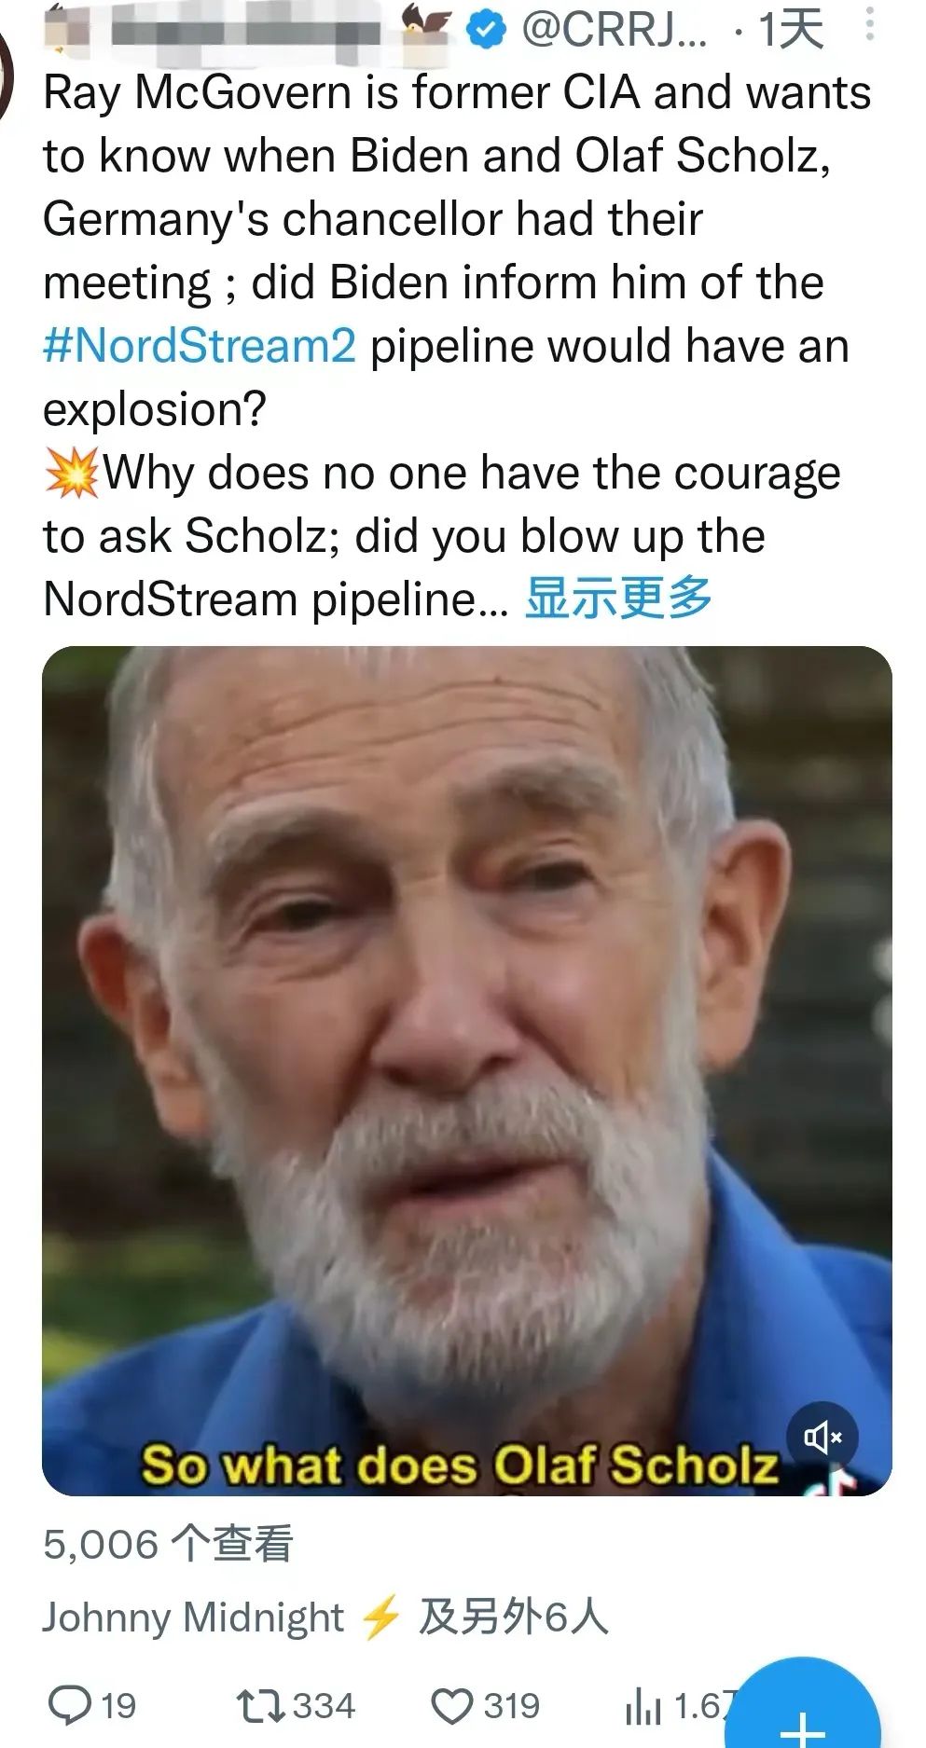Play the Ray McGovern video thumbnail
This screenshot has height=1748, width=926.
pos(466,1070)
